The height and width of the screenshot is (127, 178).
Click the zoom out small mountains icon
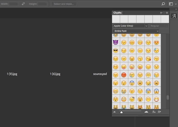114,112
